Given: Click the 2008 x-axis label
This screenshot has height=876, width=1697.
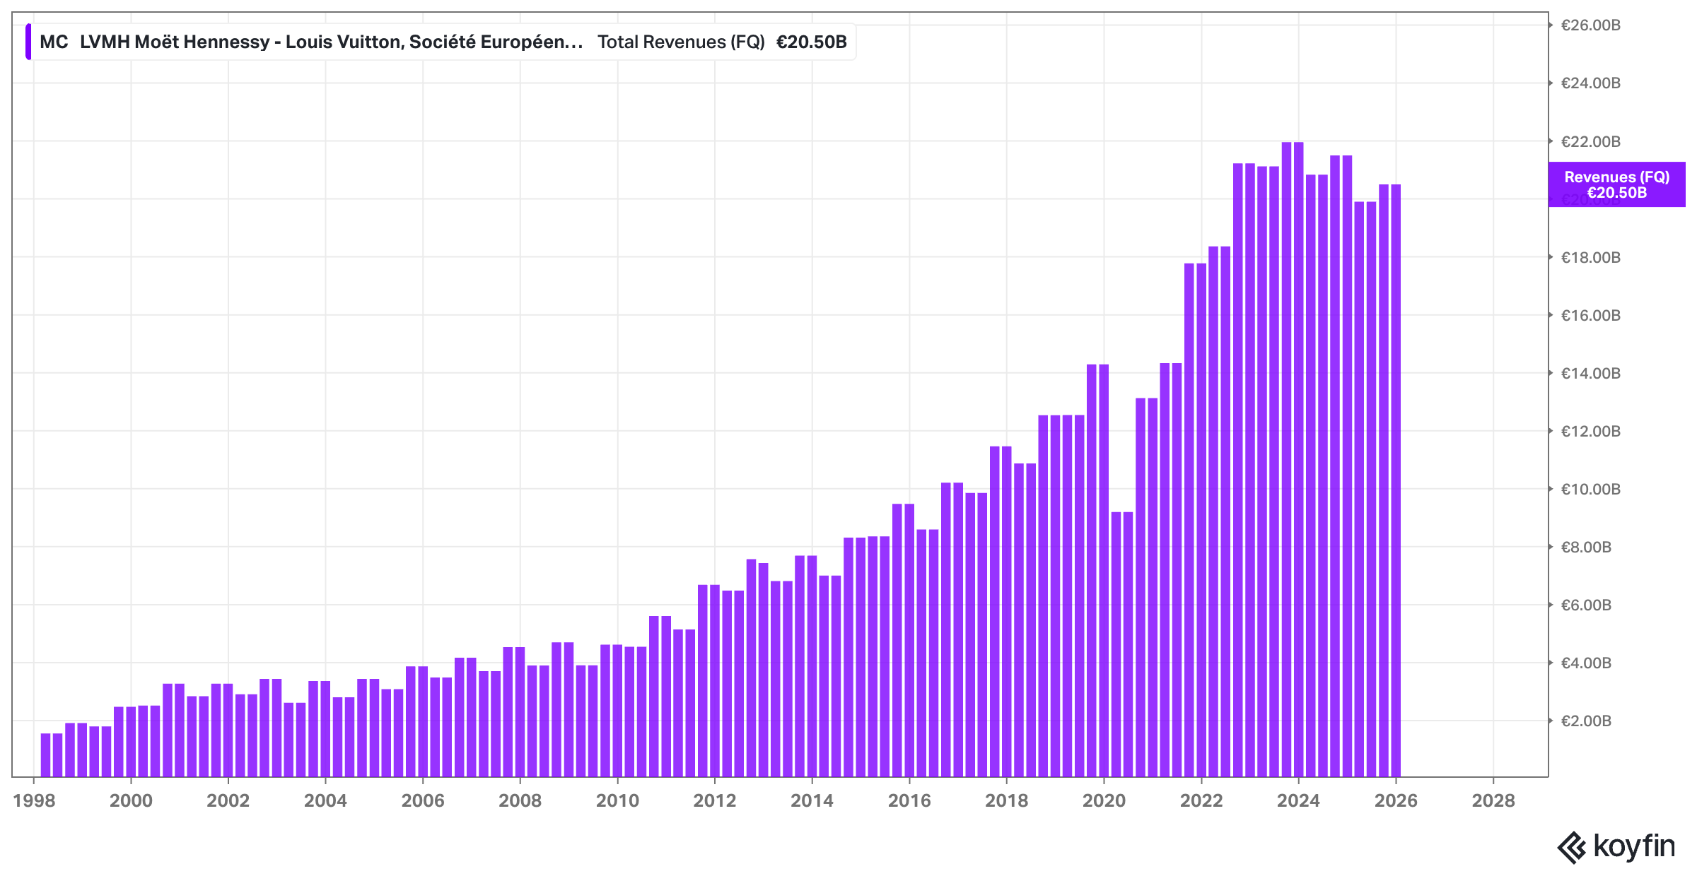Looking at the screenshot, I should pyautogui.click(x=520, y=800).
